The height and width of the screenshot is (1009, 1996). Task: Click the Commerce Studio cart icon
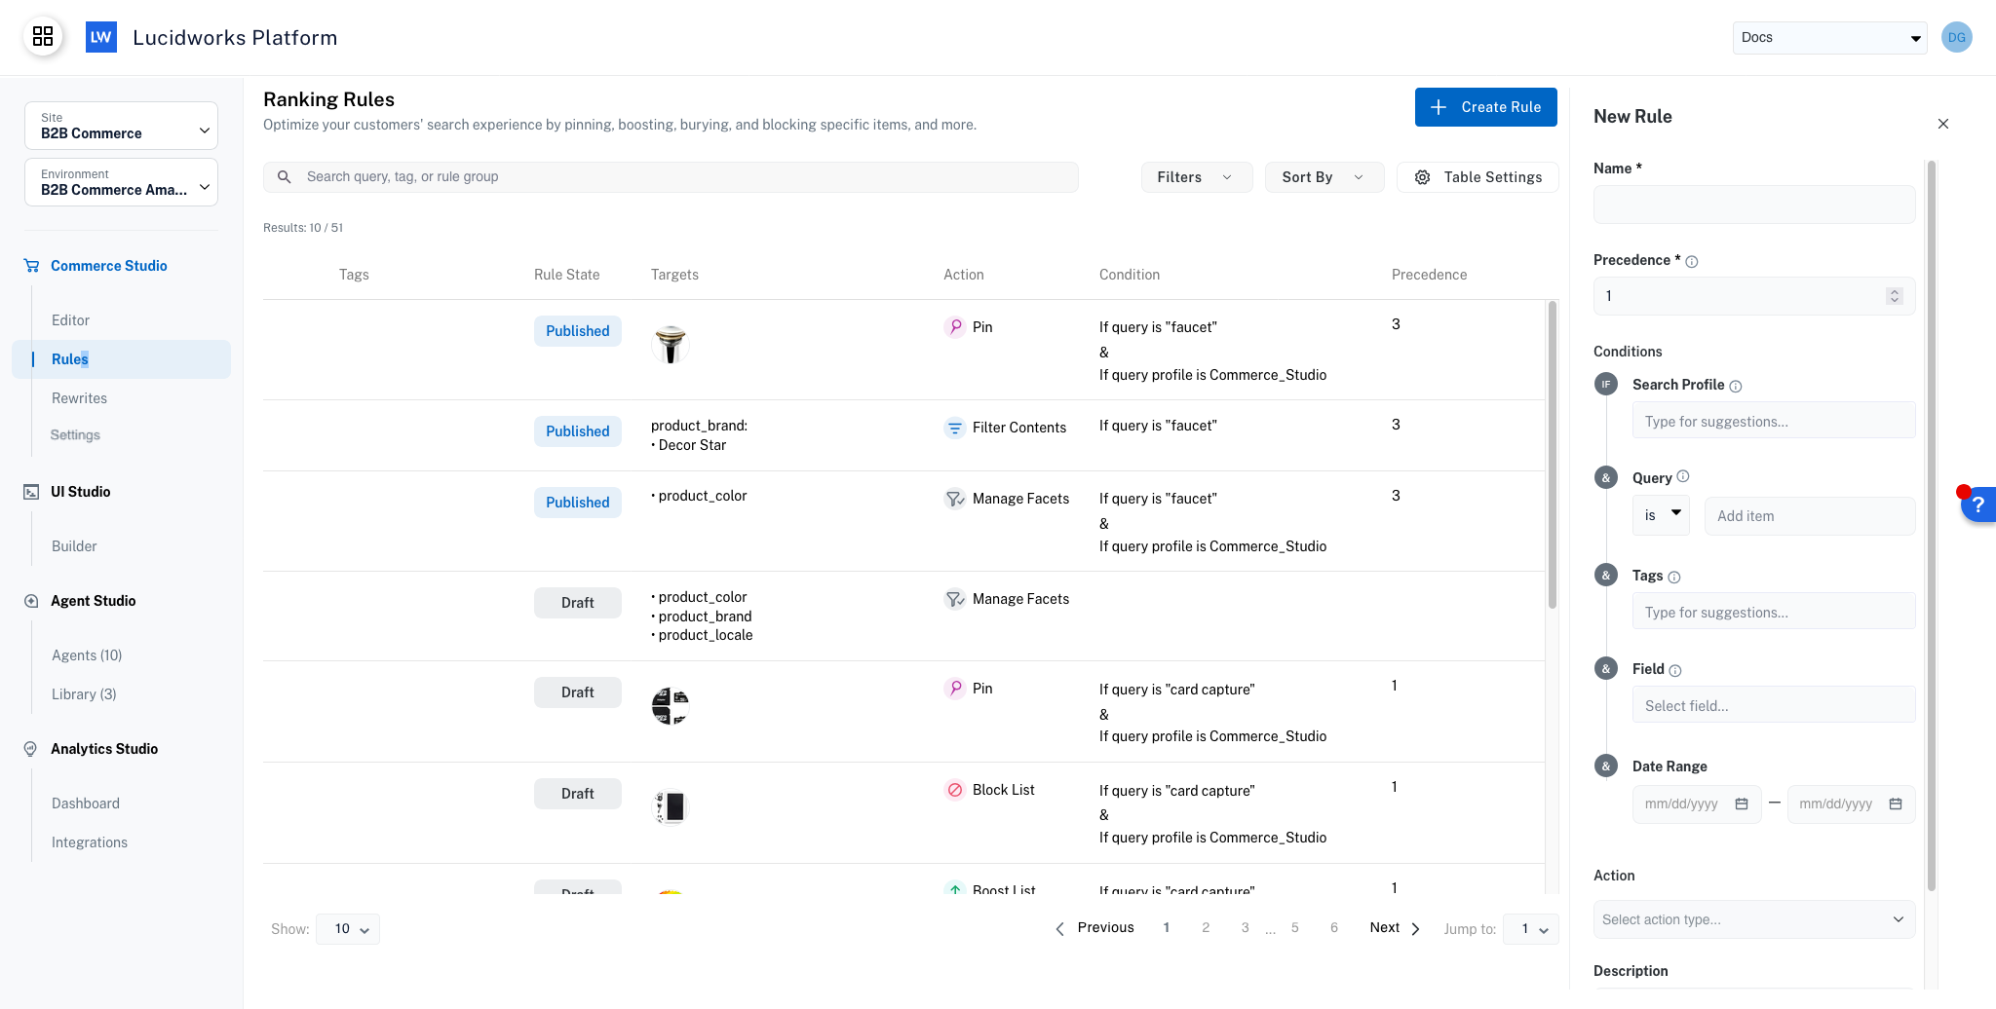point(31,266)
